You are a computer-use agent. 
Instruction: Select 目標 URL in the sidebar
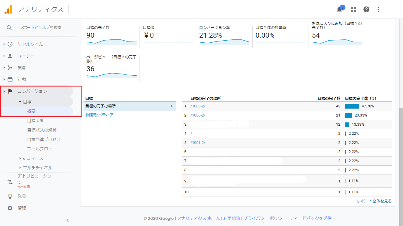(36, 121)
